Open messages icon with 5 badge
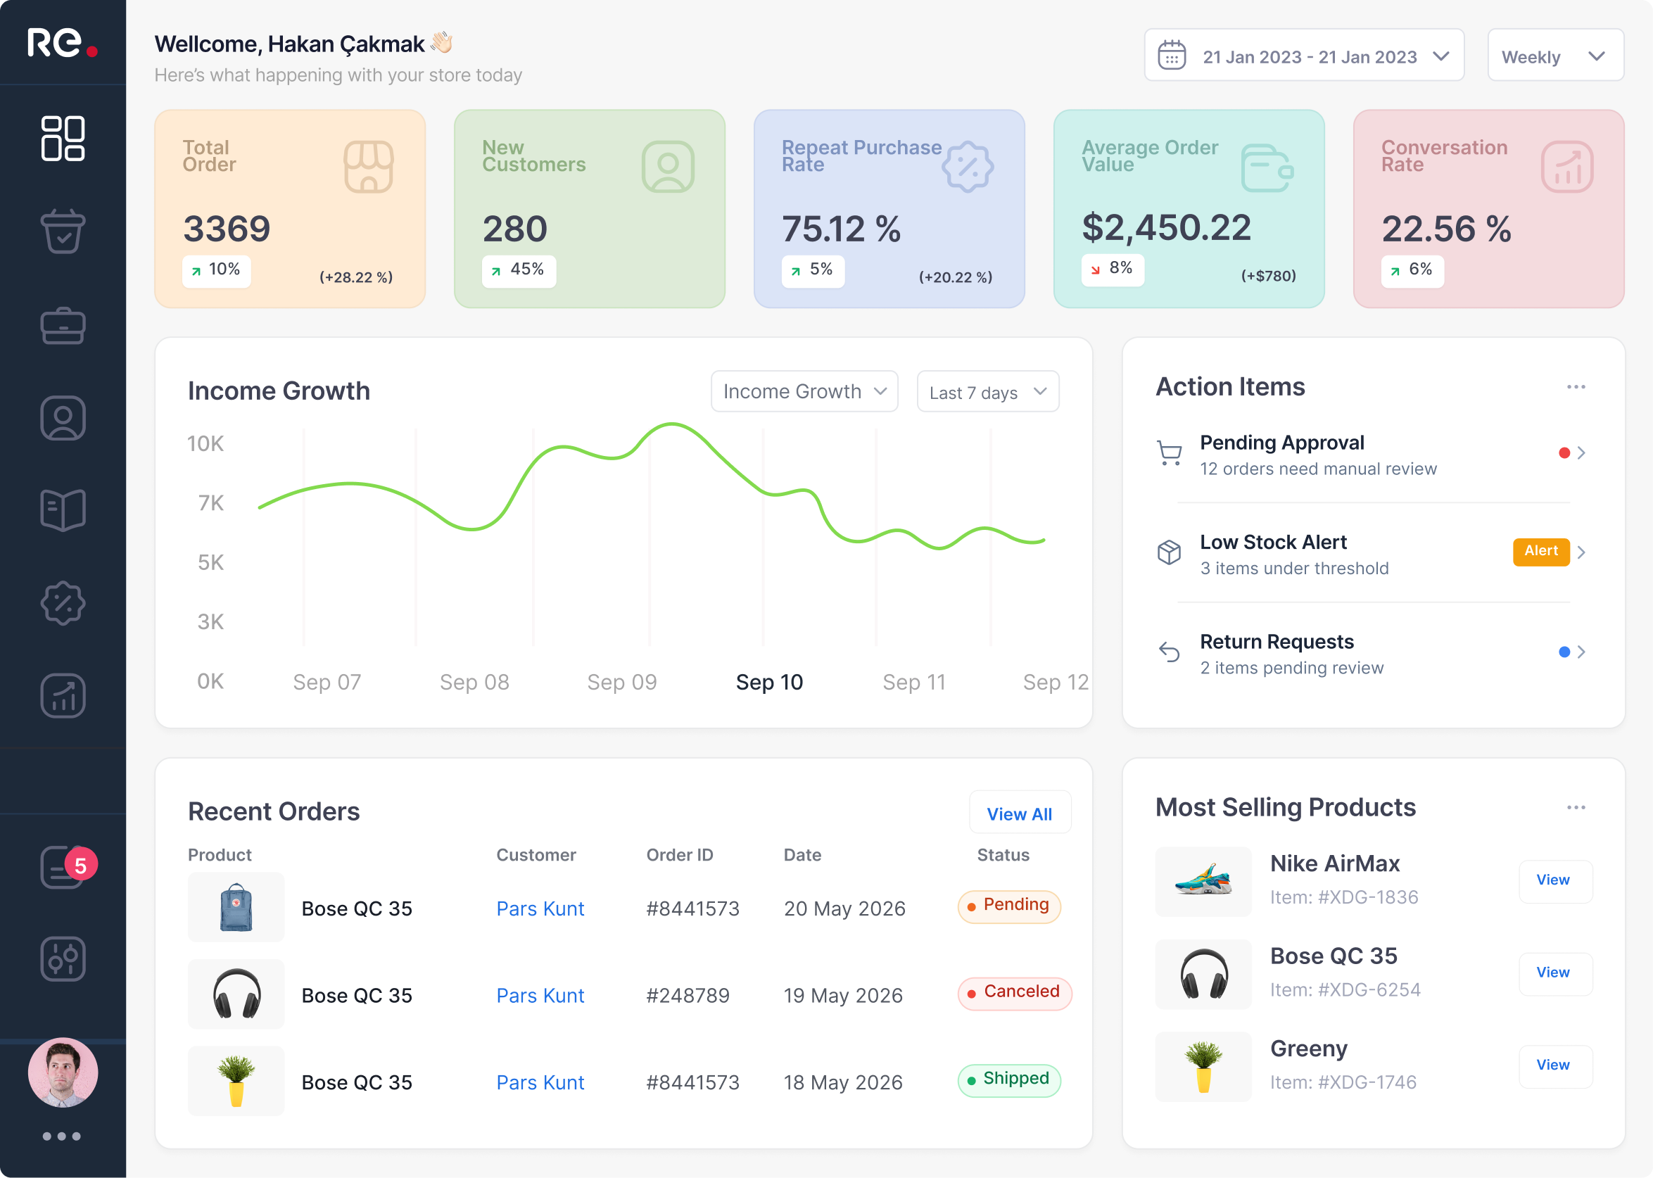This screenshot has height=1178, width=1653. coord(68,866)
